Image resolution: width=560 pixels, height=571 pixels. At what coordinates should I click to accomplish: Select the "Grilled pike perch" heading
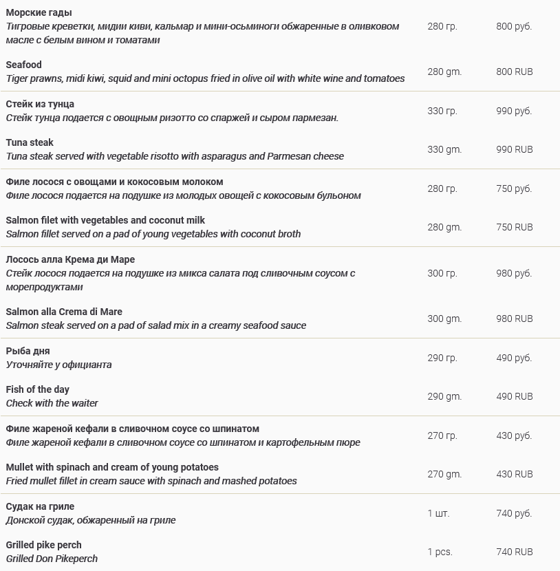pyautogui.click(x=43, y=545)
